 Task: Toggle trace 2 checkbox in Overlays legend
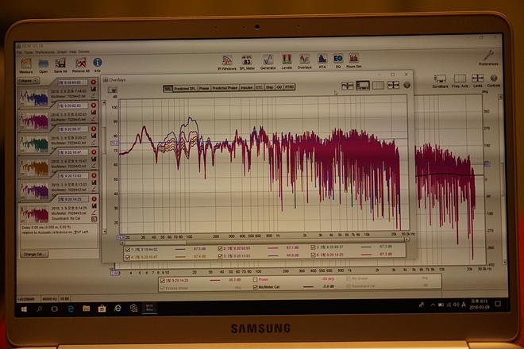point(220,249)
